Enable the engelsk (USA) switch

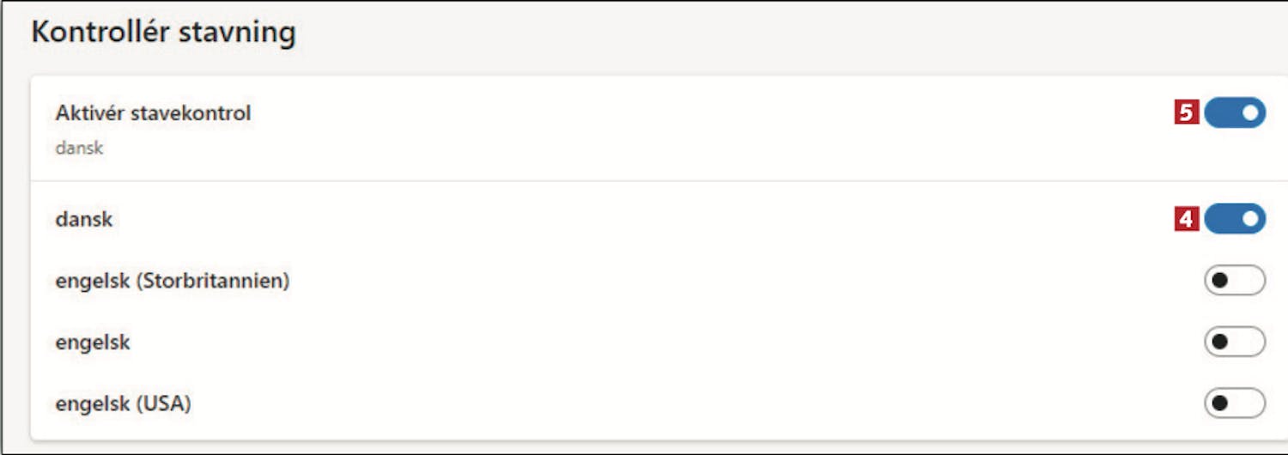[x=1235, y=403]
